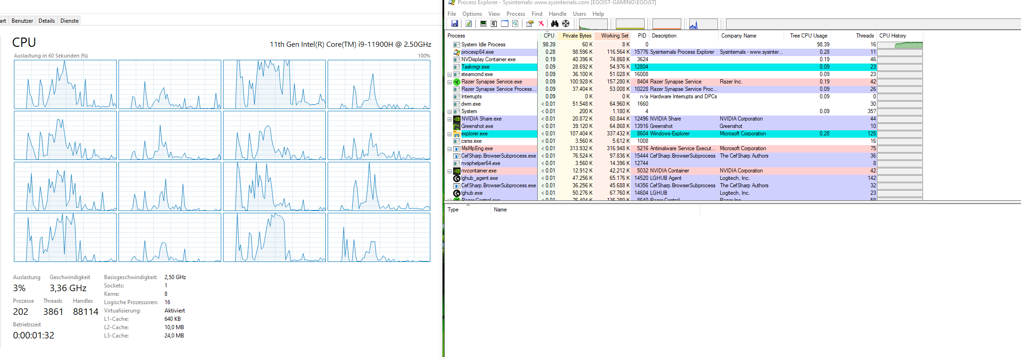Image resolution: width=1021 pixels, height=357 pixels.
Task: Click the red X Kill Process icon
Action: tap(541, 24)
